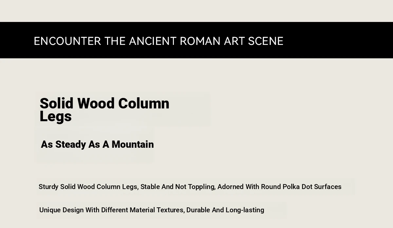Click the 'As Steady As A Mountain' subheading
Image resolution: width=393 pixels, height=228 pixels.
click(97, 144)
